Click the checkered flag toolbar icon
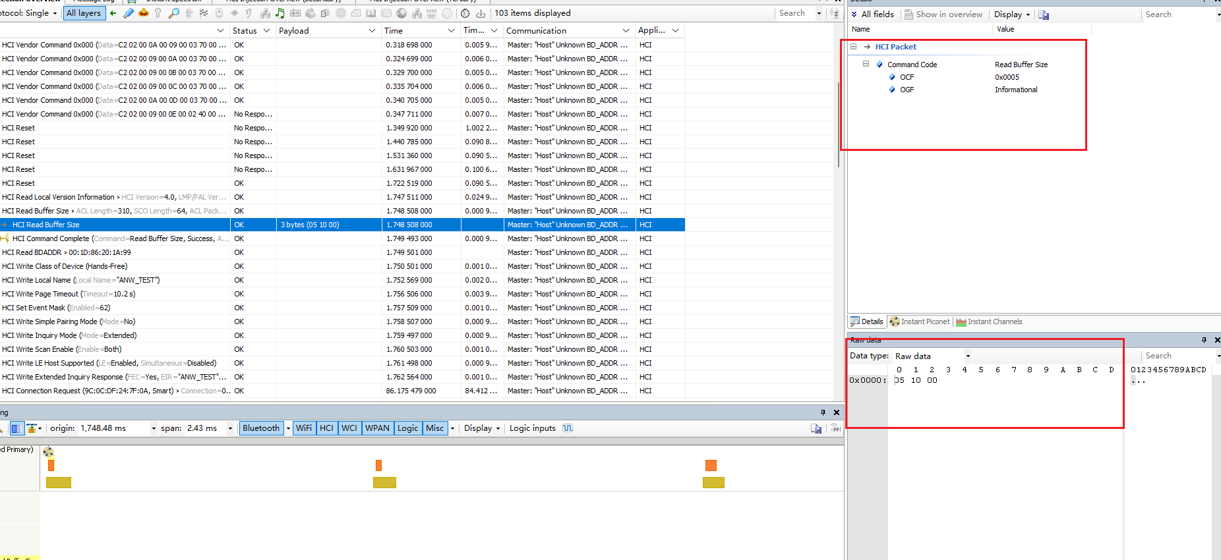 204,13
